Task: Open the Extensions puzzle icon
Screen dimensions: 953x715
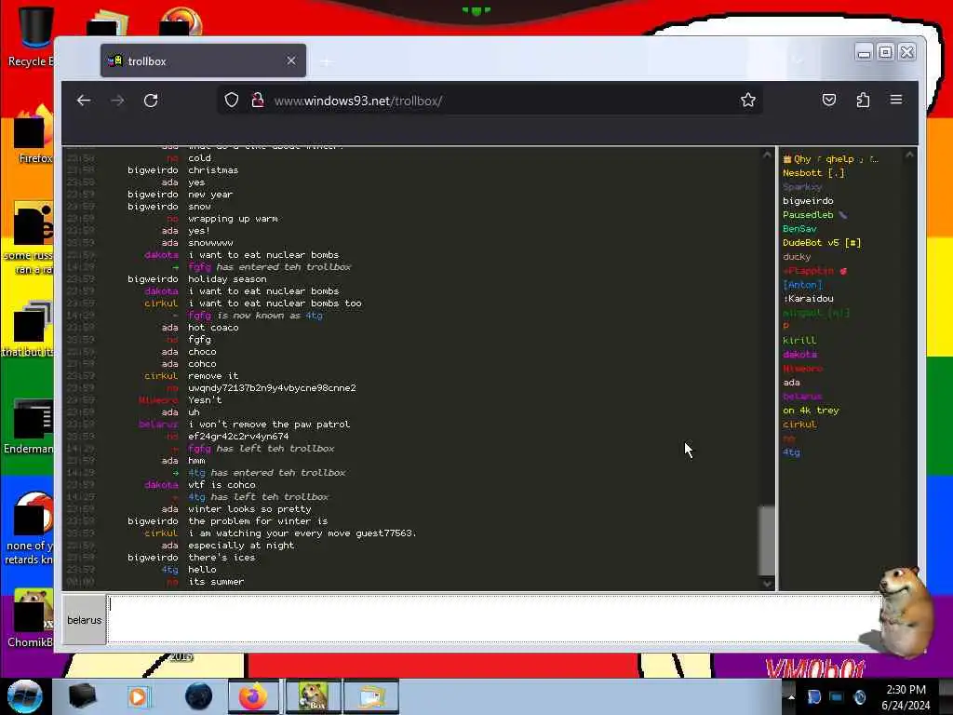Action: (863, 100)
